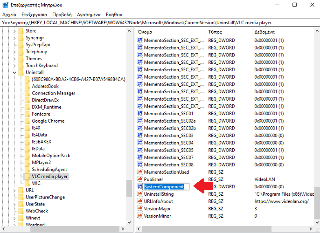Screen dimensions: 320x233
Task: Select the VLC media player folder icon
Action: click(27, 176)
